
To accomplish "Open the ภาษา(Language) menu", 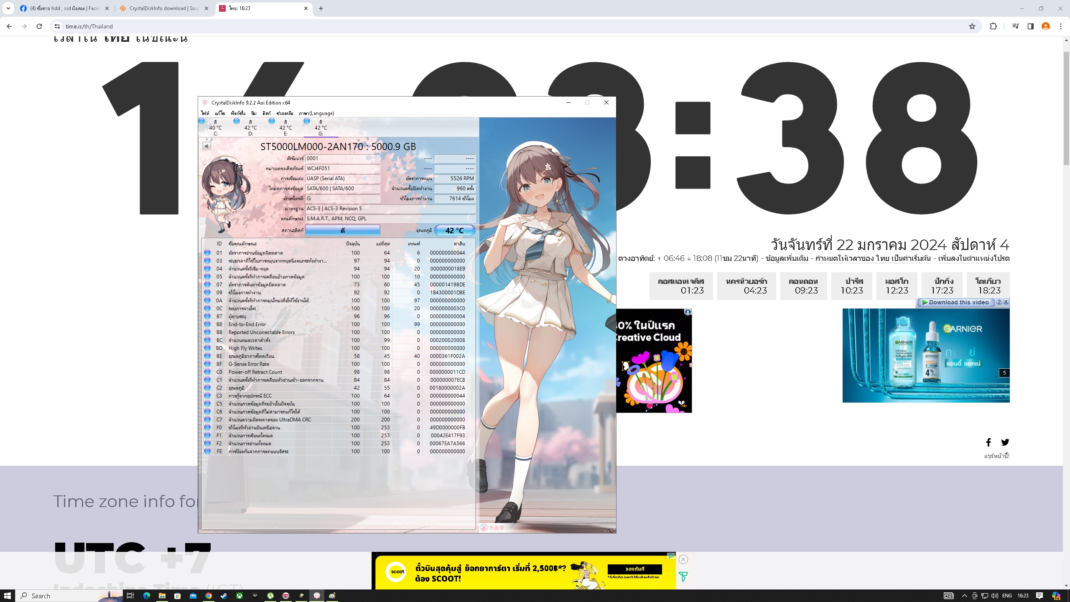I will coord(316,113).
